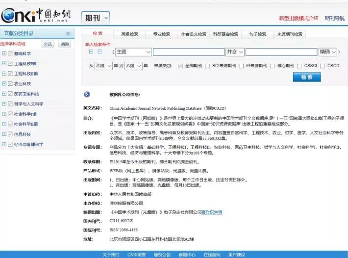Expand the 经济与管理科学 tree node
Image resolution: width=348 pixels, height=258 pixels.
click(x=4, y=144)
